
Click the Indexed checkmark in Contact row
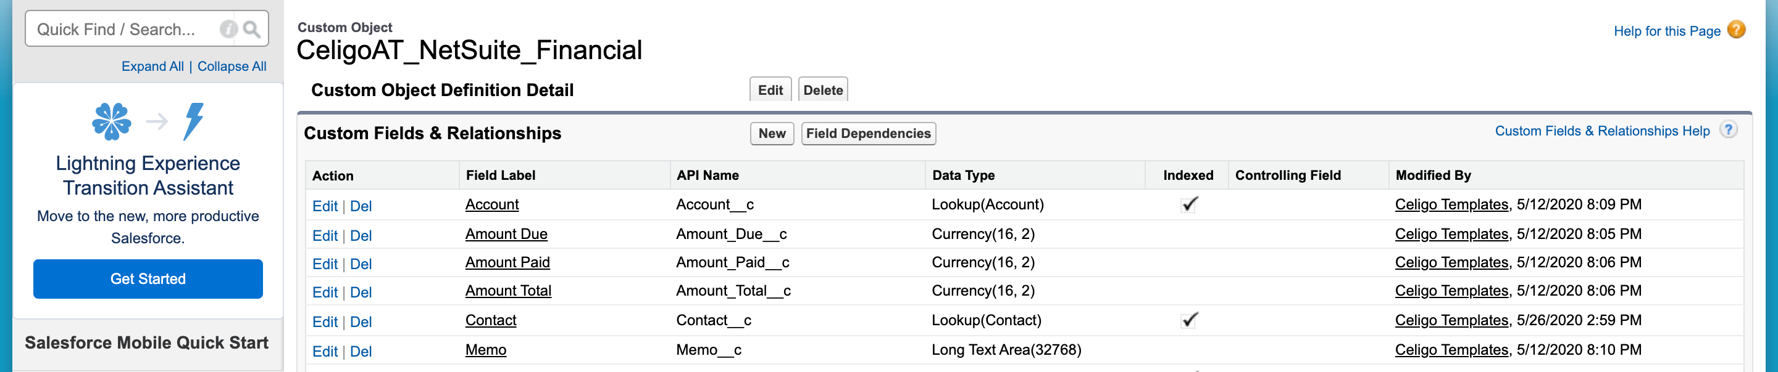click(x=1188, y=320)
